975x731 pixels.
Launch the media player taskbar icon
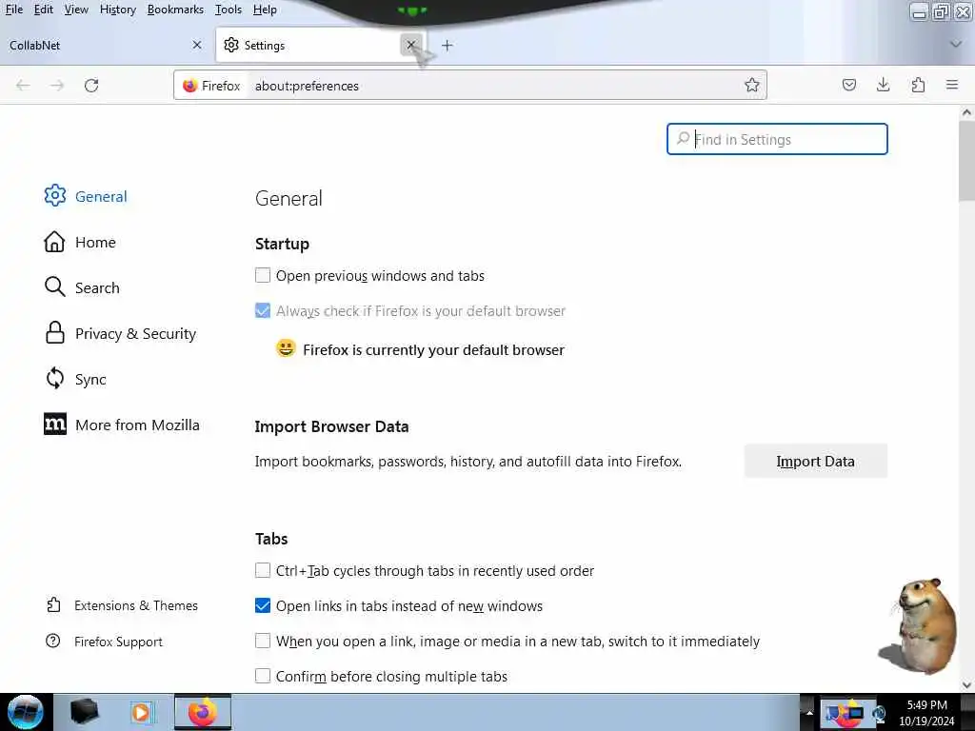(141, 712)
